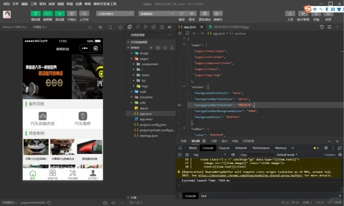
Task: Toggle the debugger panel button
Action: pyautogui.click(x=60, y=14)
